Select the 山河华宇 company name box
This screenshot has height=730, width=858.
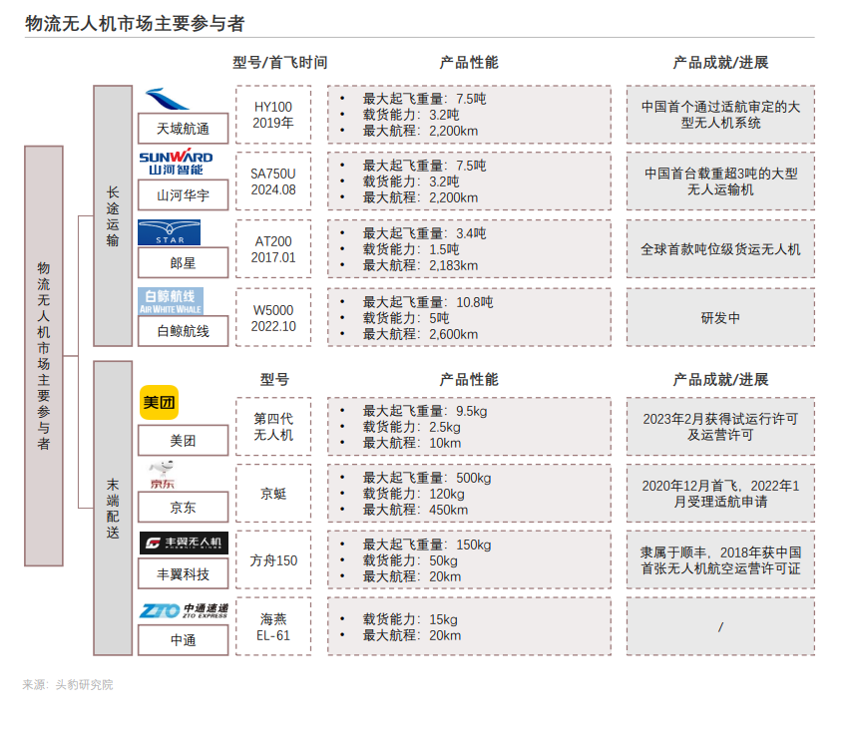pyautogui.click(x=183, y=195)
